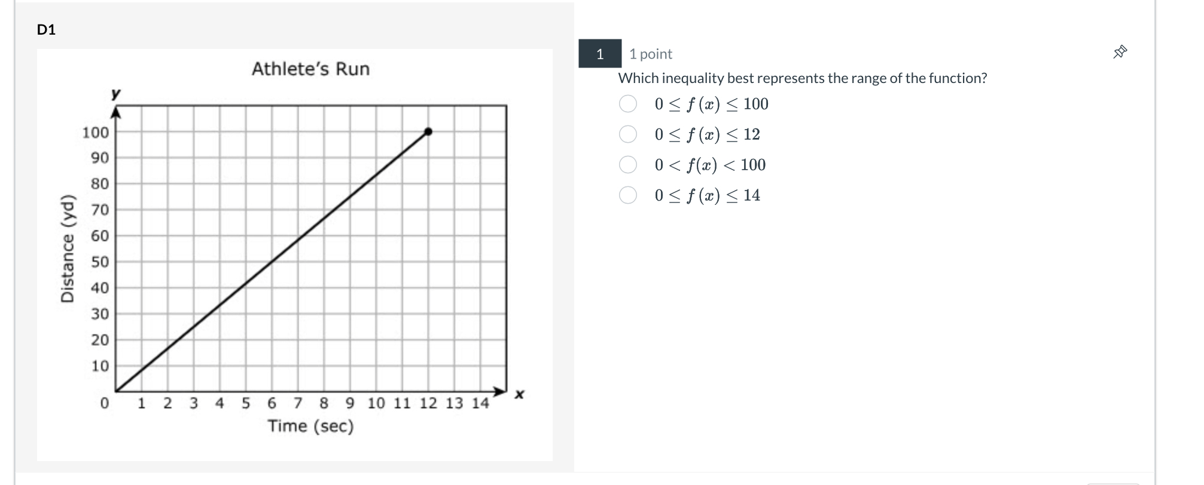This screenshot has height=485, width=1204.
Task: Click the answer text '0 ≤ f(x) ≤ 14'
Action: (707, 195)
